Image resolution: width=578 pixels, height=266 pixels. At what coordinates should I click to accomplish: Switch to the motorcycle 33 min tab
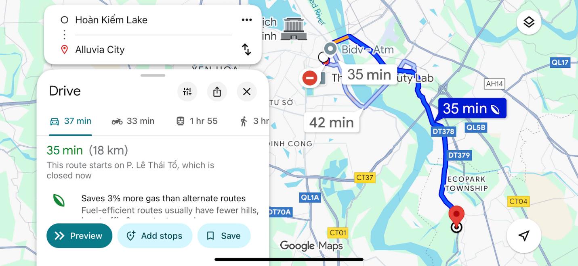[133, 121]
